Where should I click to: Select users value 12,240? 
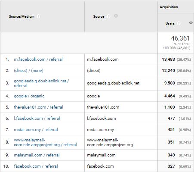click(169, 71)
